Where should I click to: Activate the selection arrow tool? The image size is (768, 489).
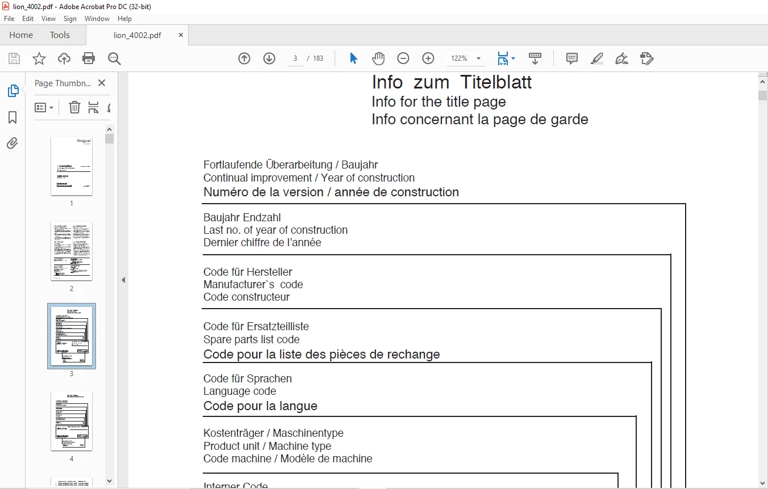tap(353, 58)
